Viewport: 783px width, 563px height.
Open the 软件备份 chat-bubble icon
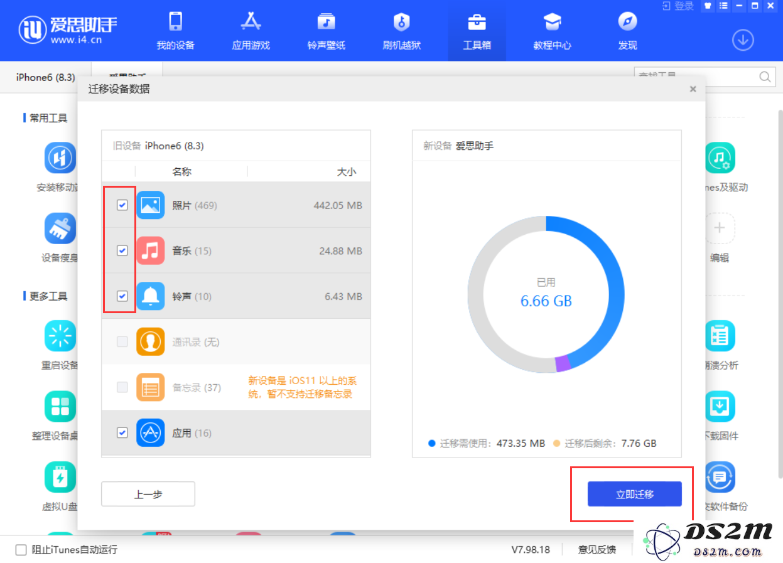pos(720,477)
